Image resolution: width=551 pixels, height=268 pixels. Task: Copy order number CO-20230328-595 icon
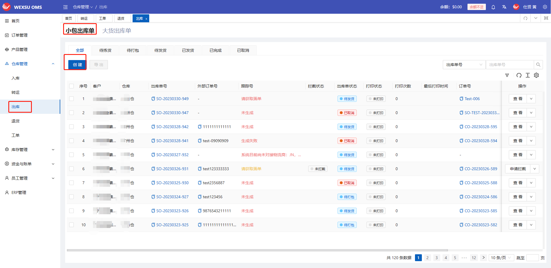[461, 127]
